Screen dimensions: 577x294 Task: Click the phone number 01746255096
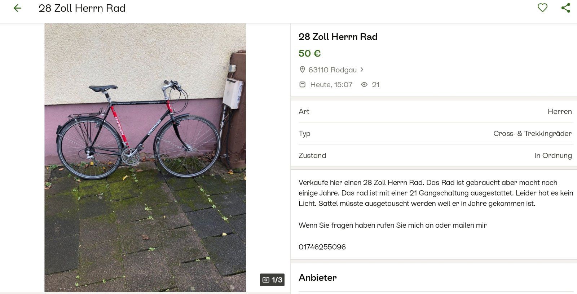[x=322, y=247]
